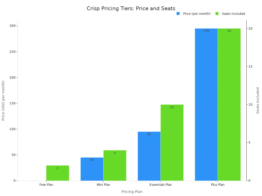Click the Plus Plan axis label

(x=218, y=185)
